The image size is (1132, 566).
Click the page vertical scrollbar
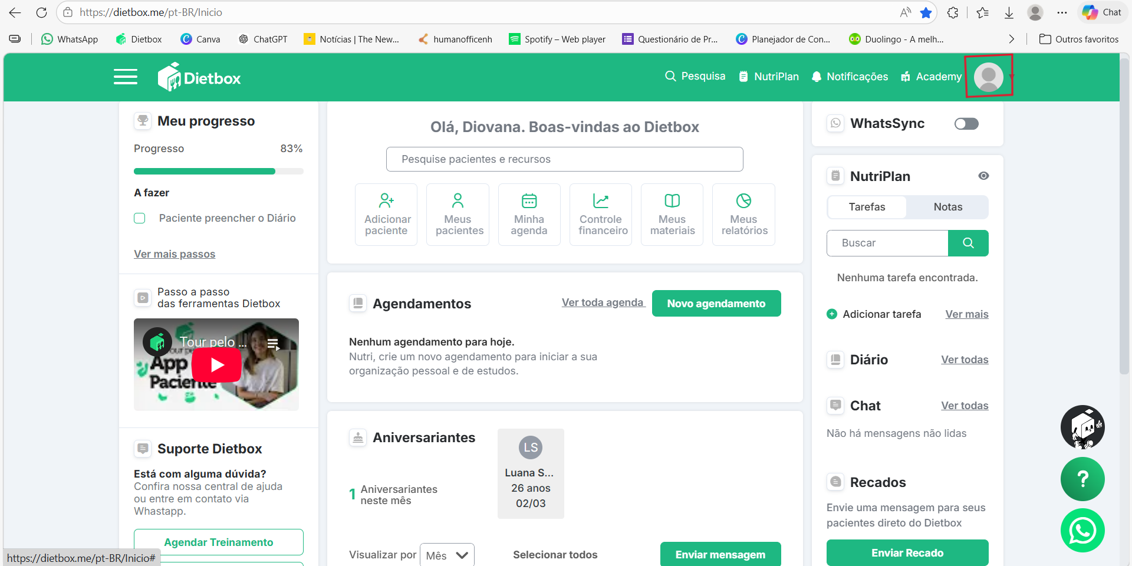(x=1124, y=217)
